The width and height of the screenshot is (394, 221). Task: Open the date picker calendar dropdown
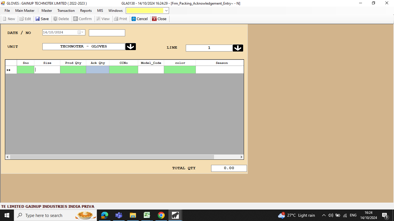click(x=82, y=33)
